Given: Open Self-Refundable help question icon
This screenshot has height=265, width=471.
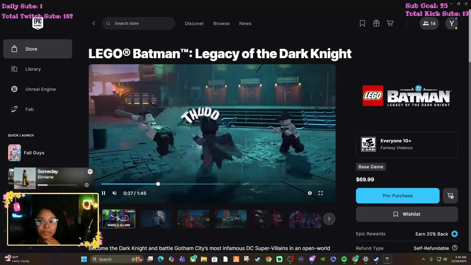Looking at the screenshot, I should click(455, 248).
